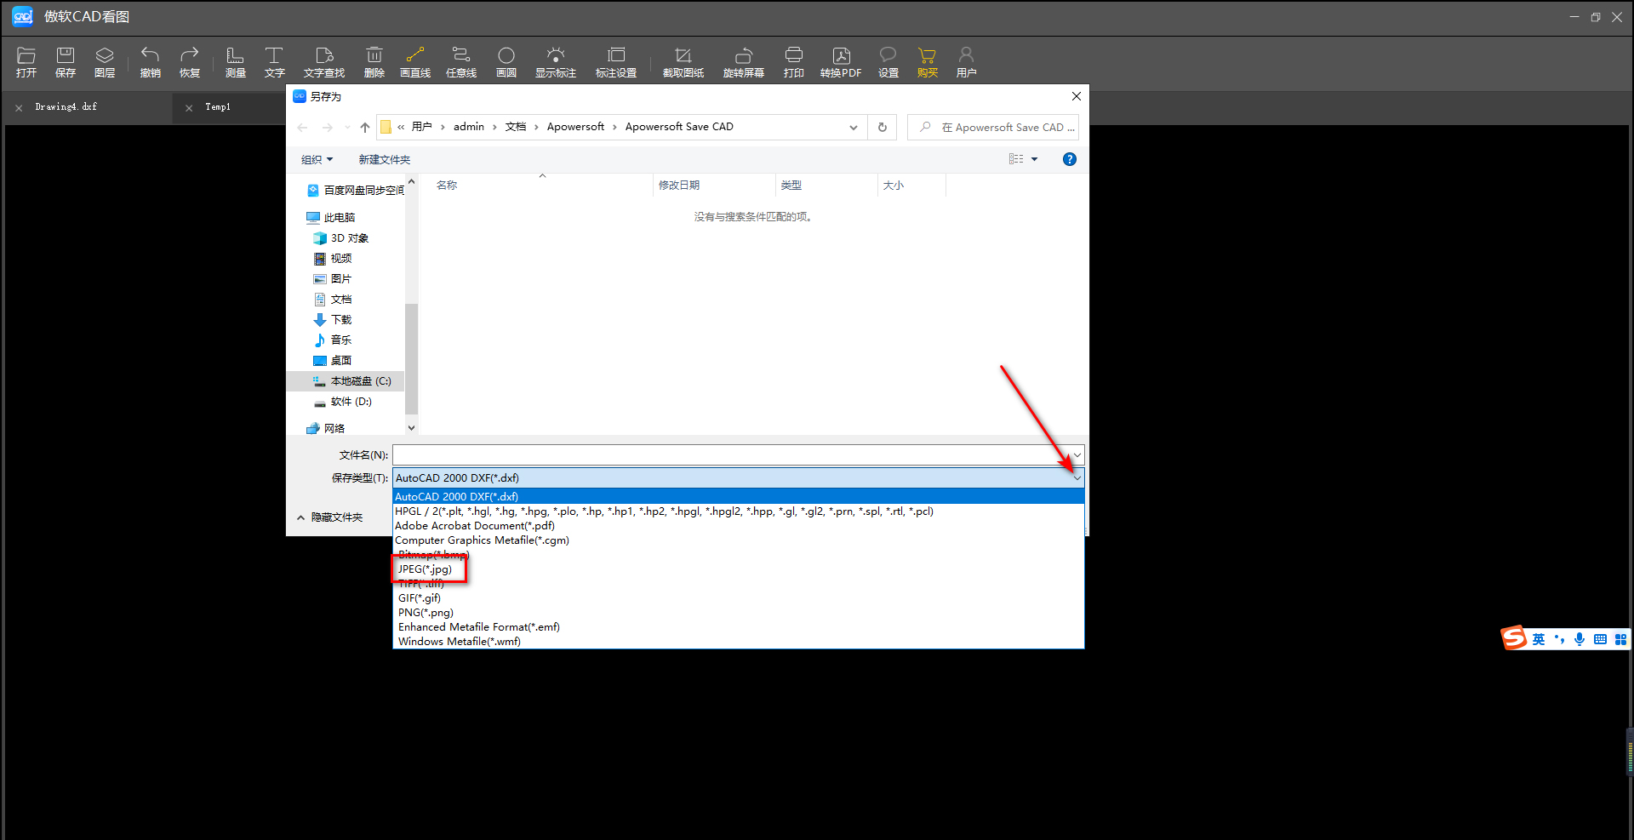Click the 购买 purchase cart icon
The image size is (1634, 840).
coord(928,62)
